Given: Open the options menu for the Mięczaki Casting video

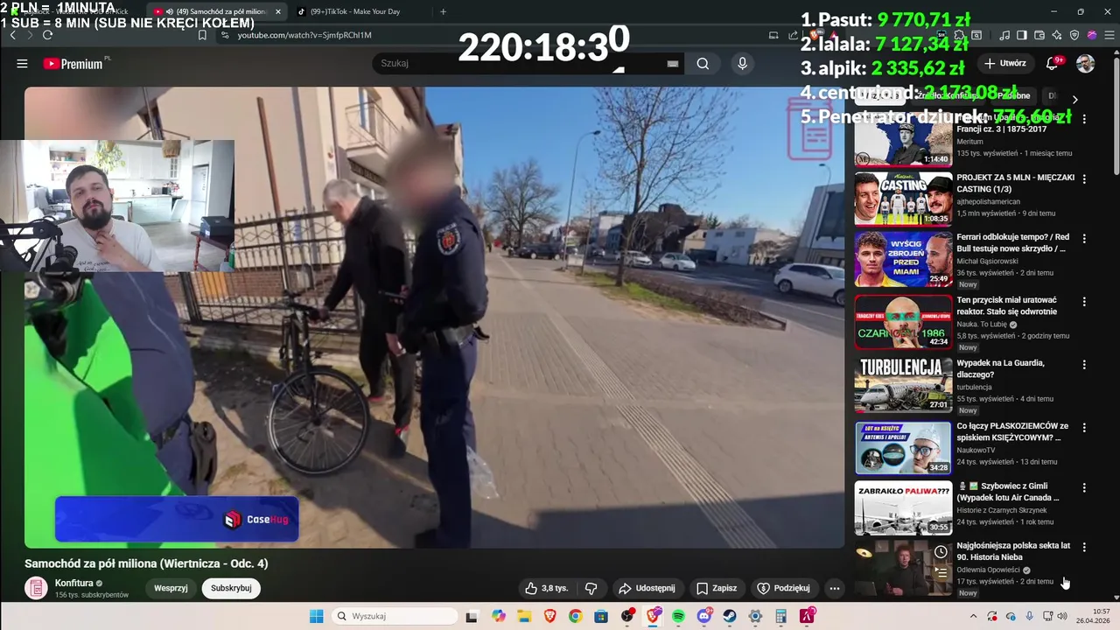Looking at the screenshot, I should click(x=1084, y=178).
